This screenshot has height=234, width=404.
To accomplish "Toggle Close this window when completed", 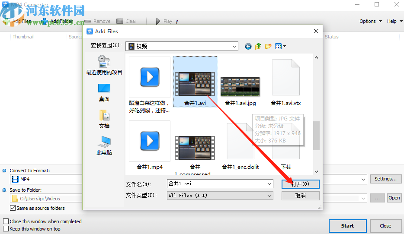I will (6, 221).
